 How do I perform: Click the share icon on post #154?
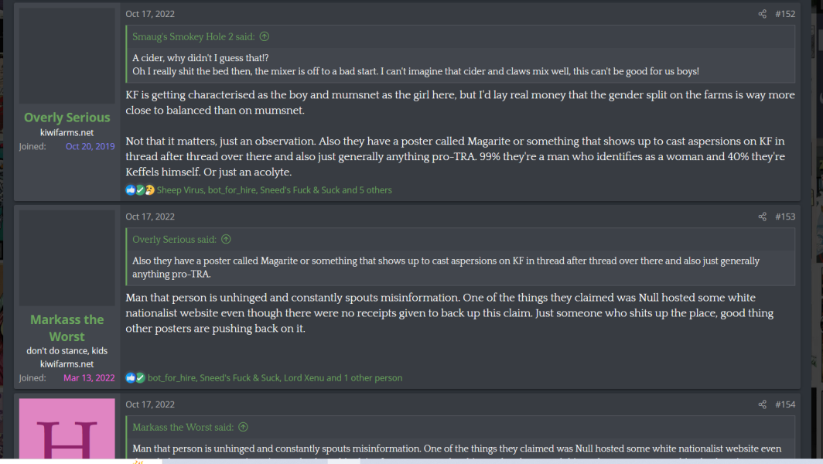pyautogui.click(x=762, y=404)
